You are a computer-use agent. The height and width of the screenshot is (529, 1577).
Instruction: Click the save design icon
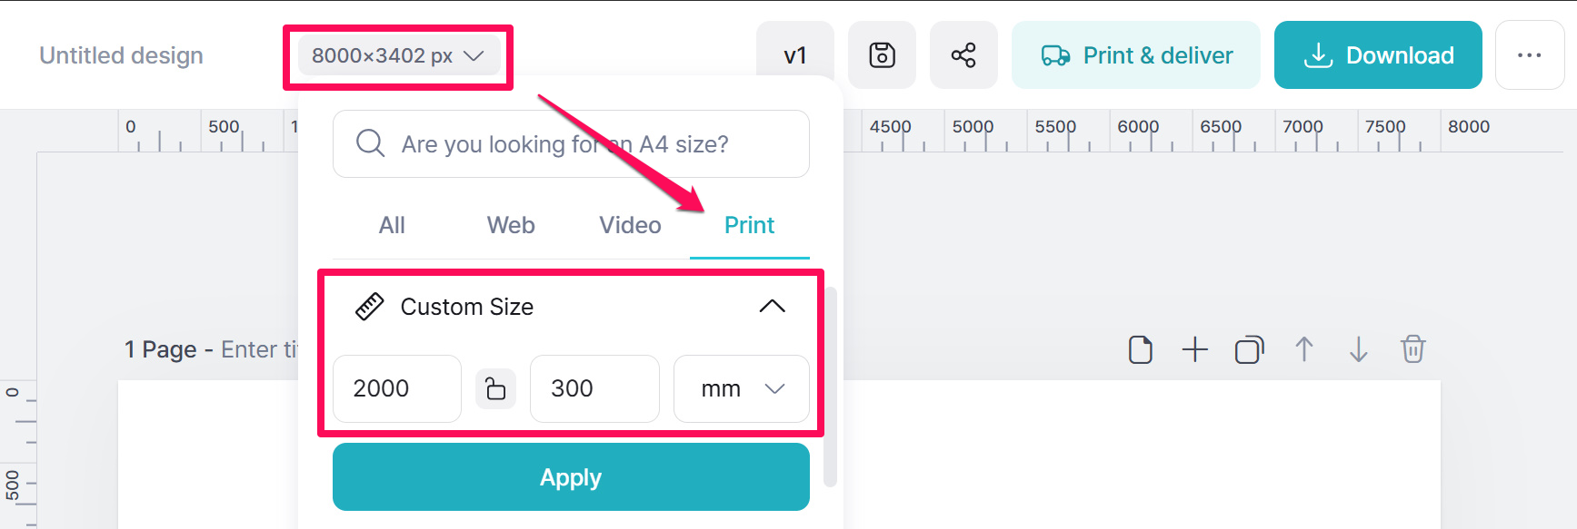[882, 55]
